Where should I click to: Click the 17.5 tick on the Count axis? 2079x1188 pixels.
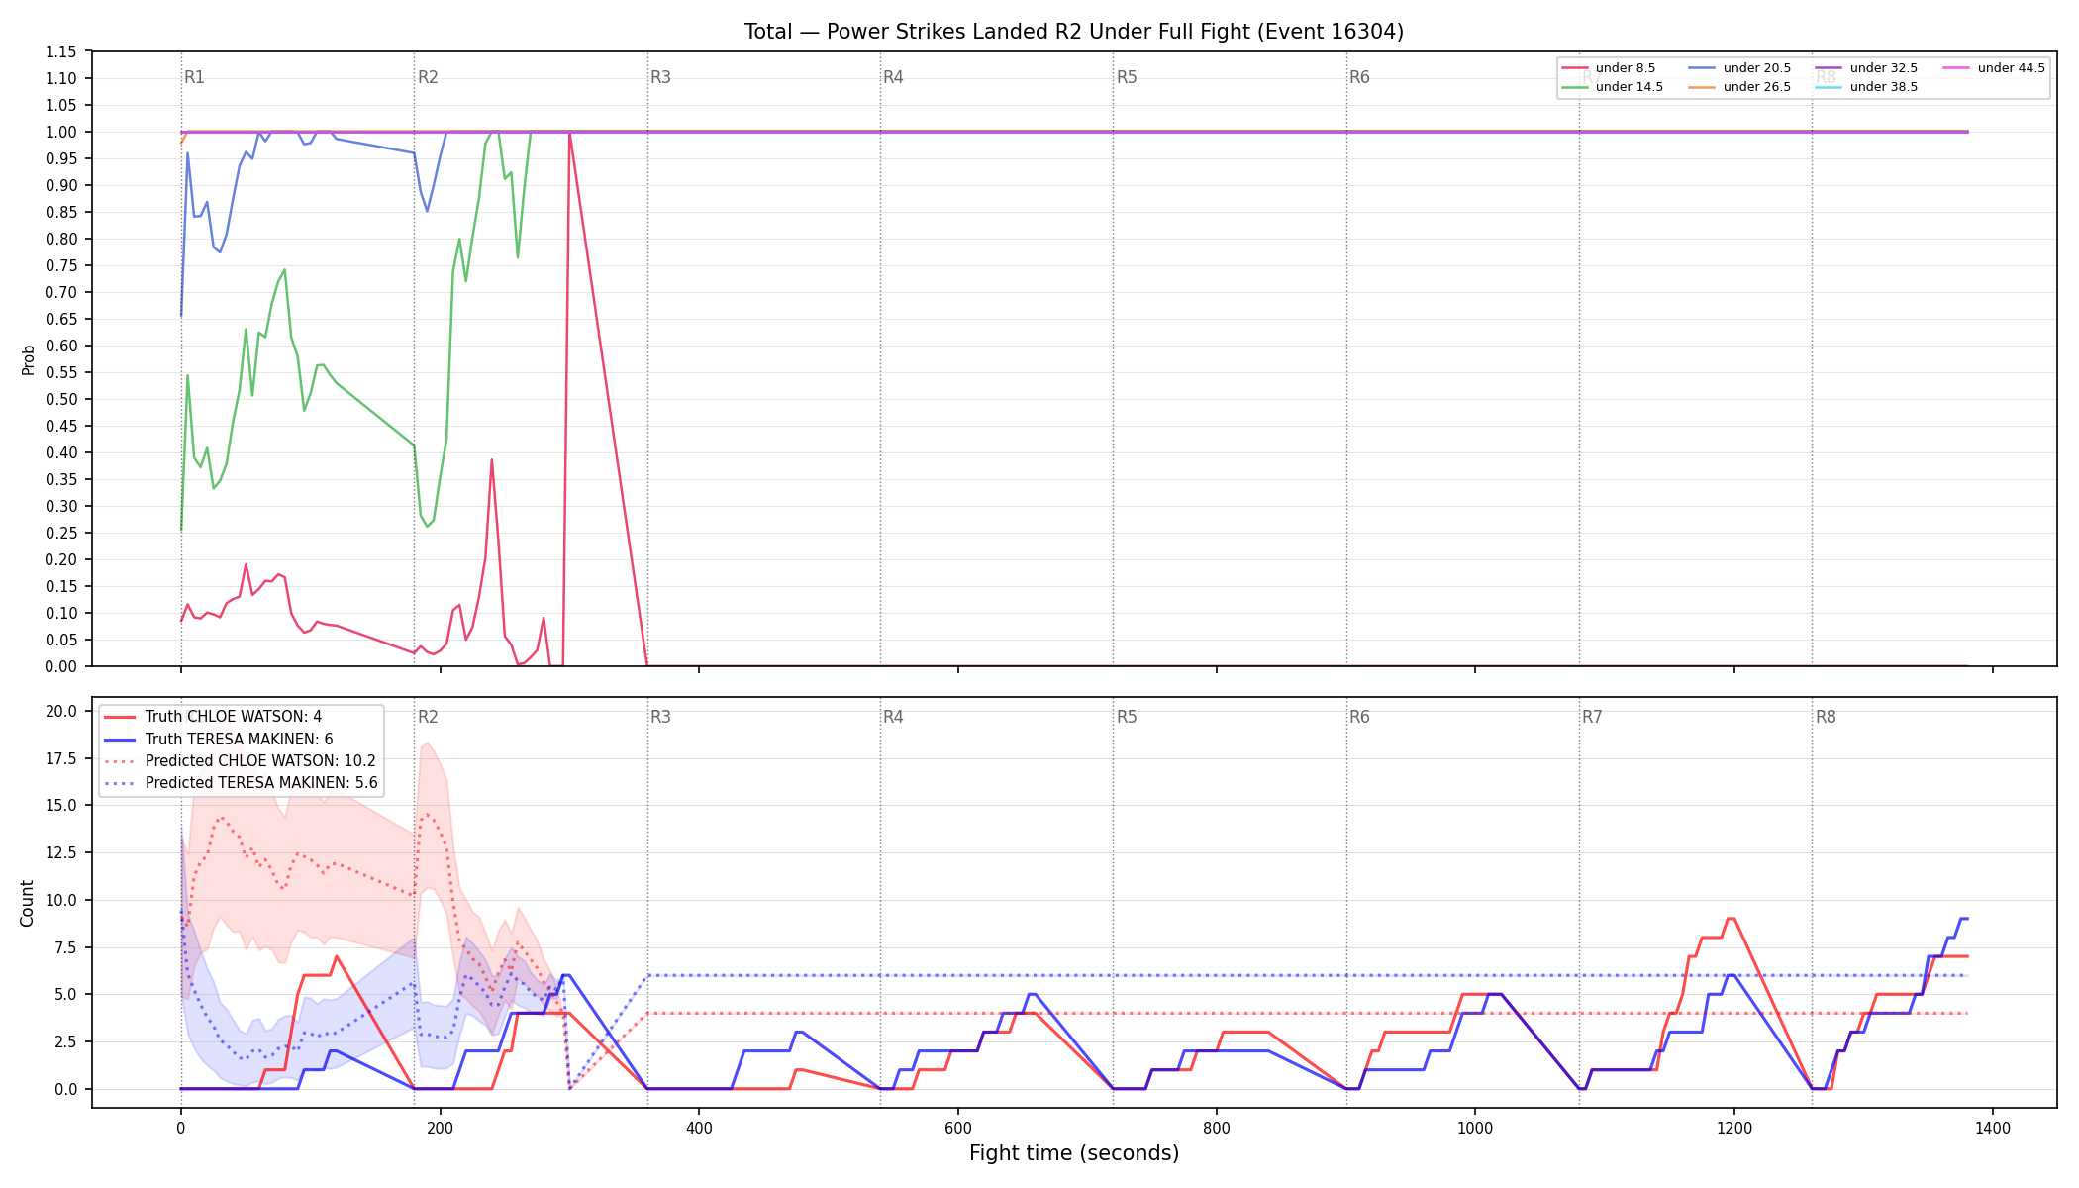point(61,758)
